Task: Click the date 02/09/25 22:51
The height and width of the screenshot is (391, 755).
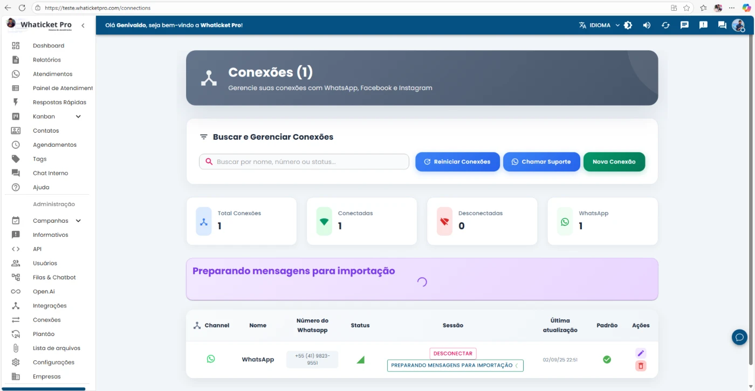Action: (x=560, y=360)
